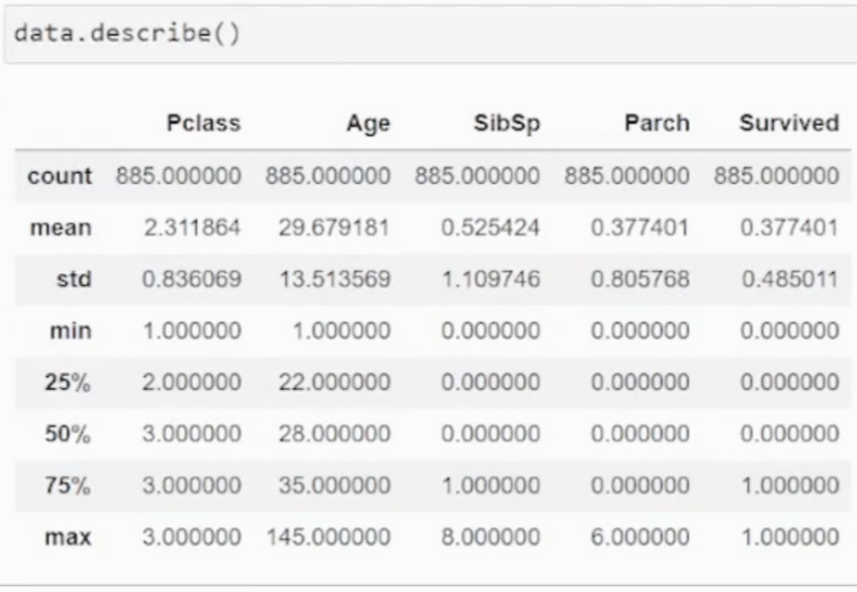Select the Parch column header
The height and width of the screenshot is (592, 857).
click(657, 123)
